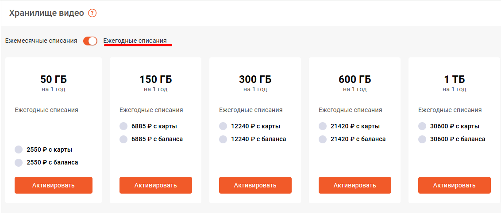The image size is (501, 213).
Task: Choose 30600 ₽ с баланса for 1 ТБ
Action: point(422,139)
